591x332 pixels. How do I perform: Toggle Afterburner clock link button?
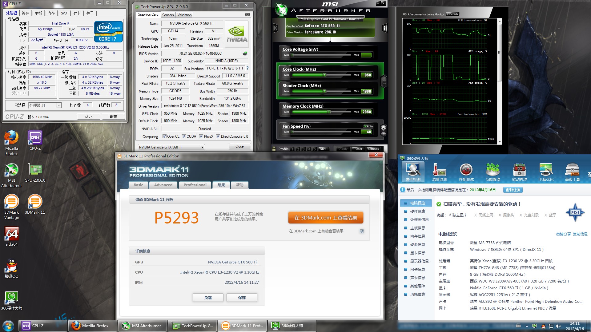coord(384,81)
